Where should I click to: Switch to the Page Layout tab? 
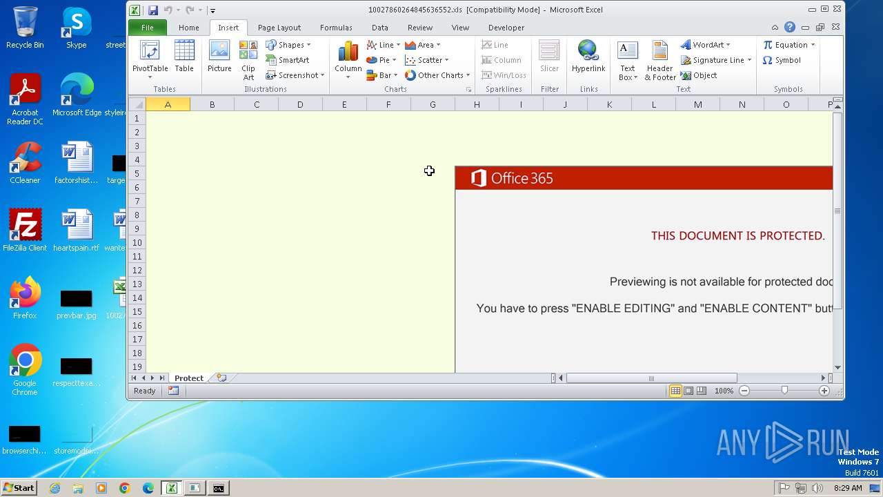pos(279,28)
